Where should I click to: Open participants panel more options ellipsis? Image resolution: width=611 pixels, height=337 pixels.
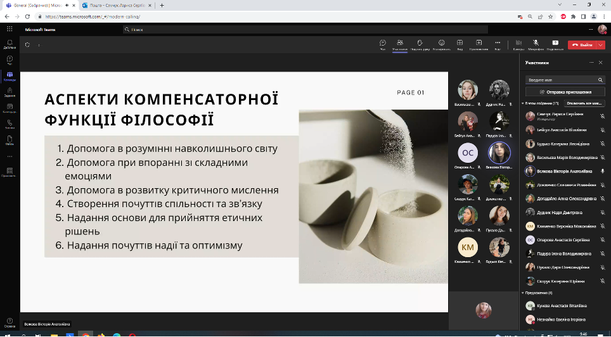point(591,63)
